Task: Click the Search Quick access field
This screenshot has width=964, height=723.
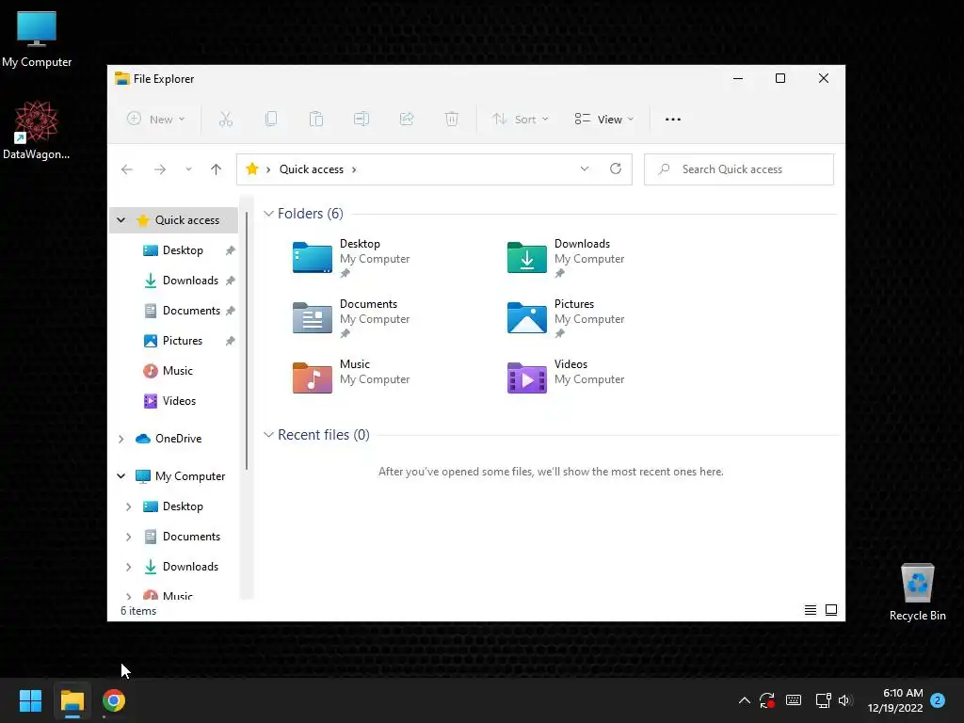Action: tap(738, 169)
